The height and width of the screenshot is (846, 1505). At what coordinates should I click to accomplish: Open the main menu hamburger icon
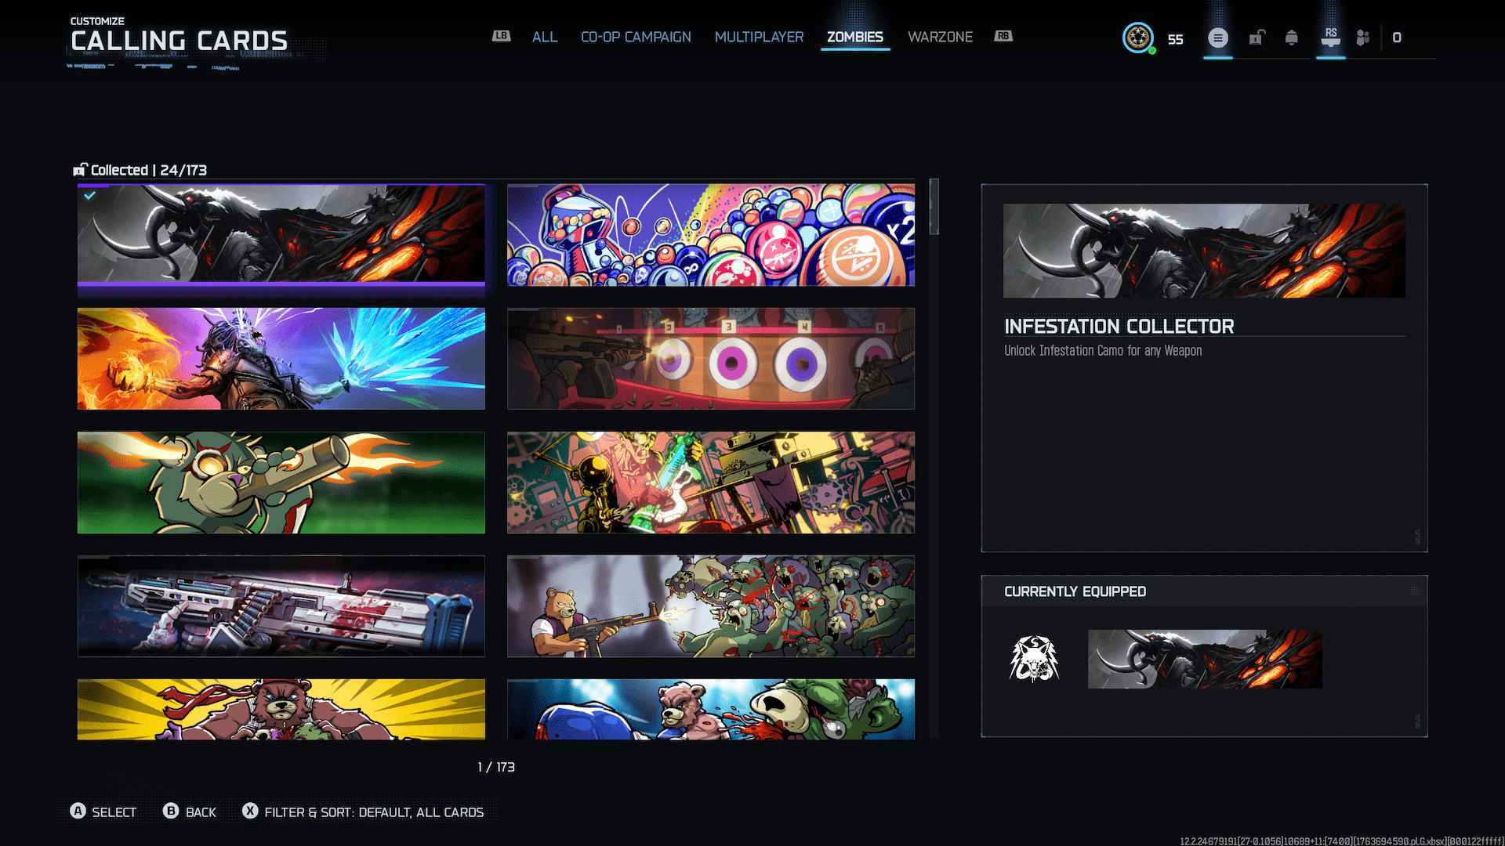point(1217,38)
